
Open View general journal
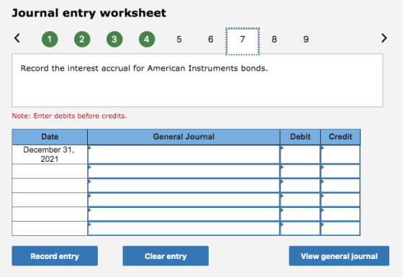pos(339,256)
